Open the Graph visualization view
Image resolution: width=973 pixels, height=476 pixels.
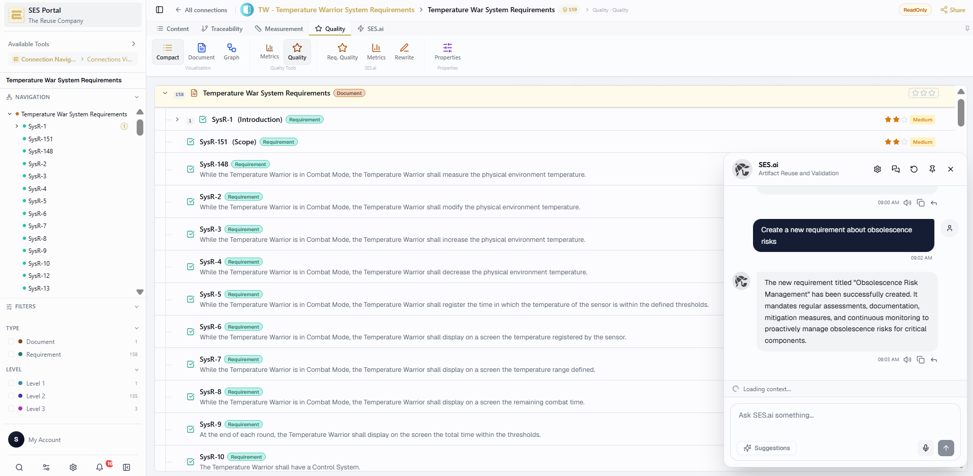[231, 52]
